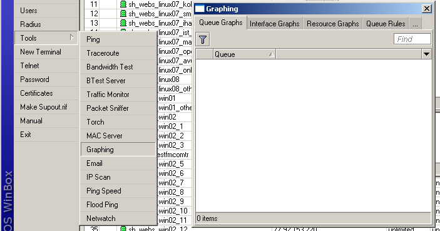Viewport: 440px width, 231px height.
Task: Open Telnet from the sidebar
Action: point(46,65)
